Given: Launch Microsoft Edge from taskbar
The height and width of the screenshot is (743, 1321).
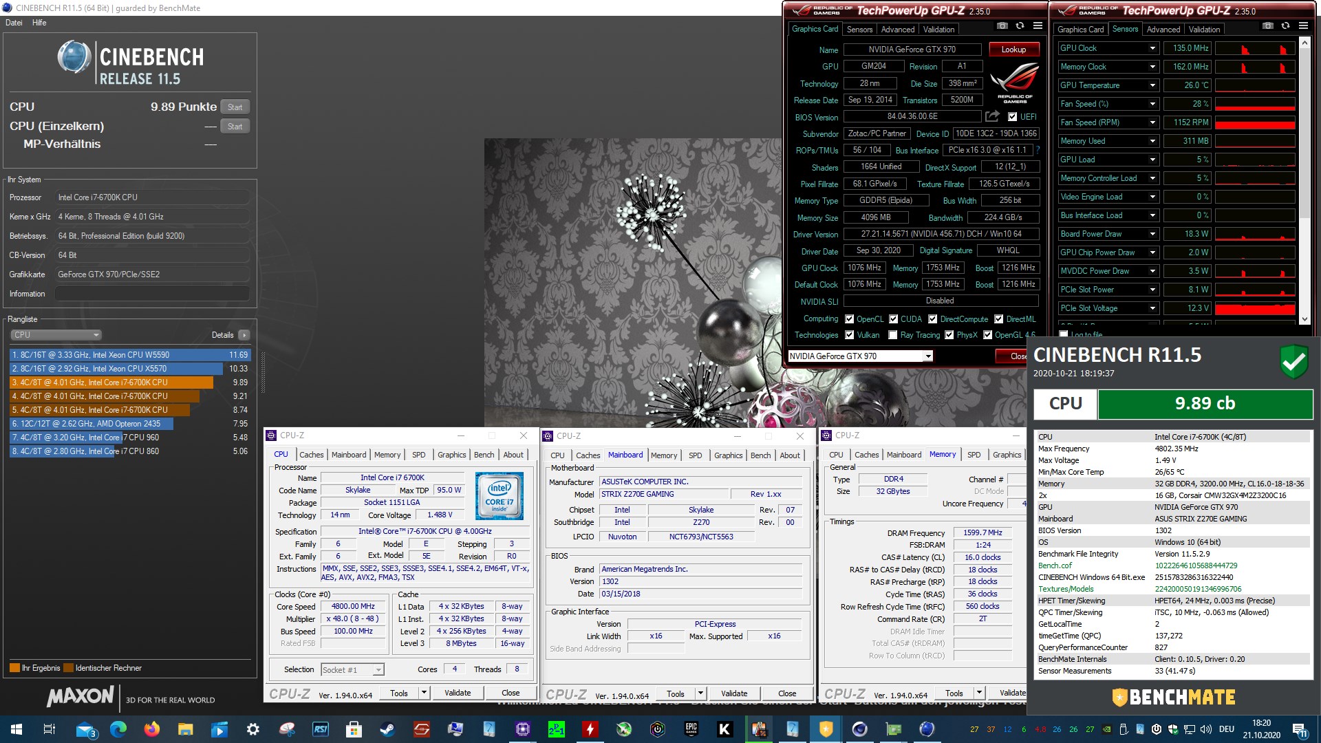Looking at the screenshot, I should click(x=118, y=729).
